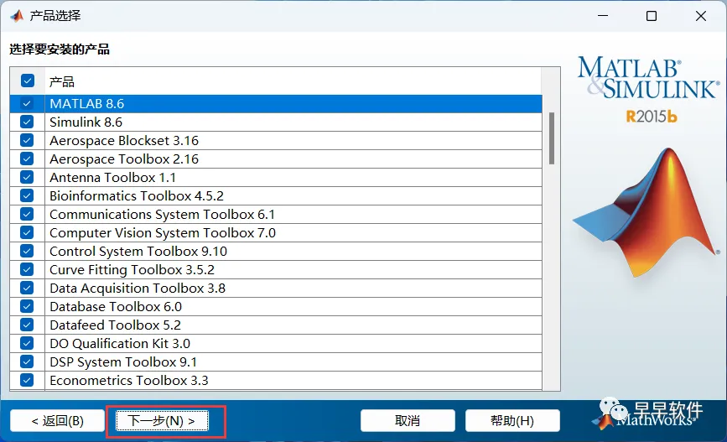Uncheck the Datafeed Toolbox 5.2 checkbox

[27, 325]
